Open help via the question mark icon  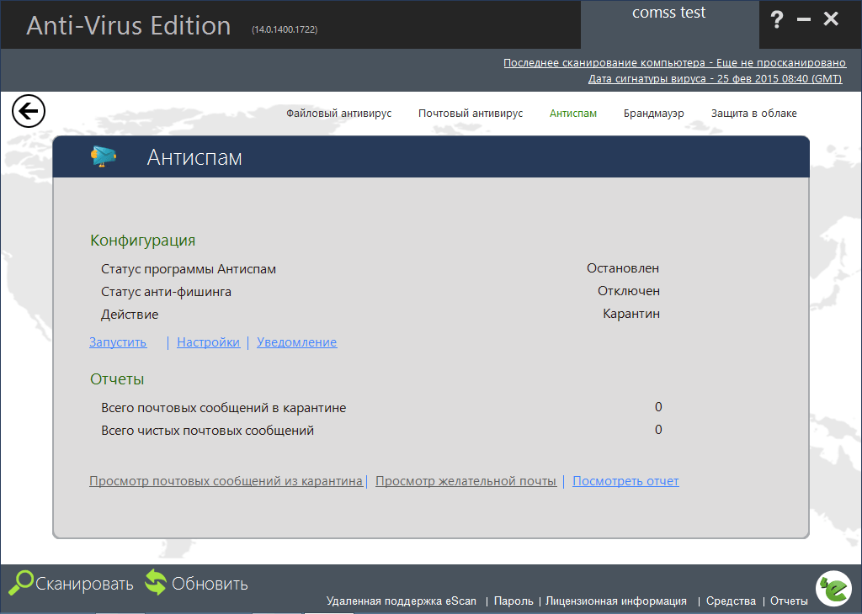tap(776, 19)
